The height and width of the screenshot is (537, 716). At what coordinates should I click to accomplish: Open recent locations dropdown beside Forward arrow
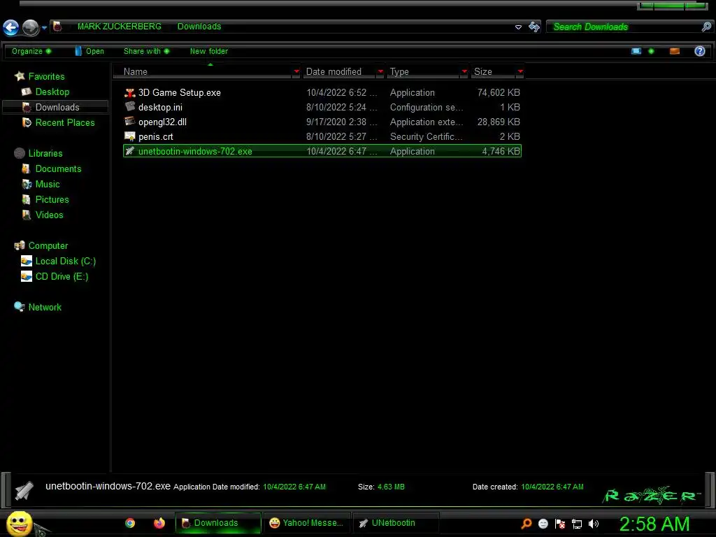44,28
